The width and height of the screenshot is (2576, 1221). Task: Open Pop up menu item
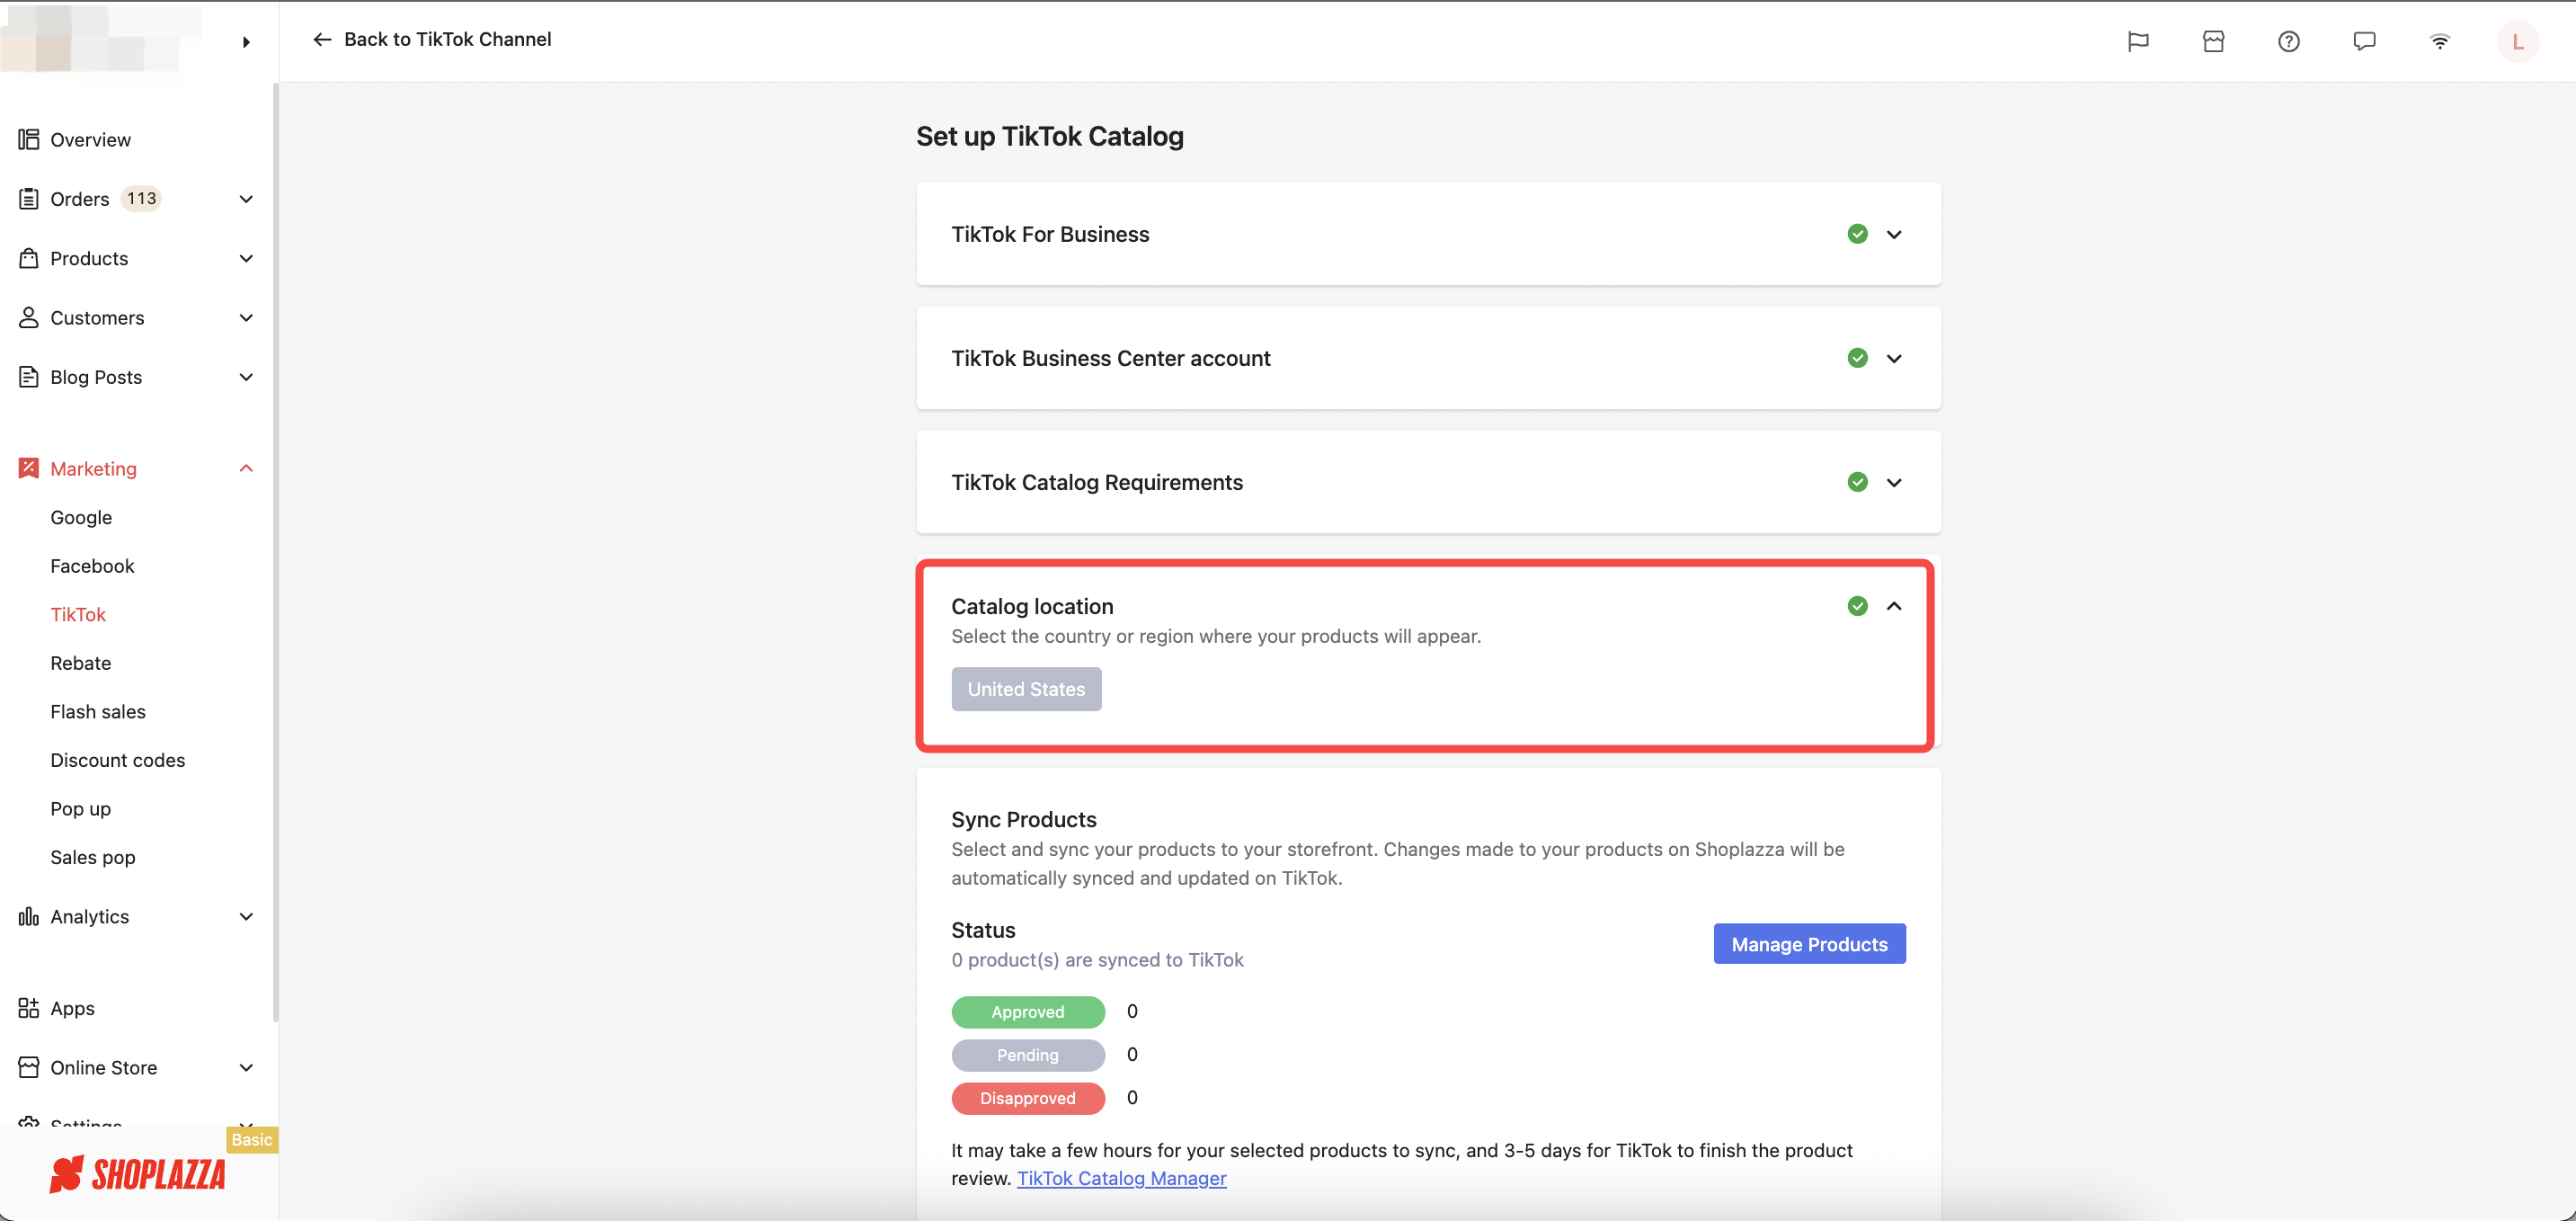pyautogui.click(x=81, y=808)
